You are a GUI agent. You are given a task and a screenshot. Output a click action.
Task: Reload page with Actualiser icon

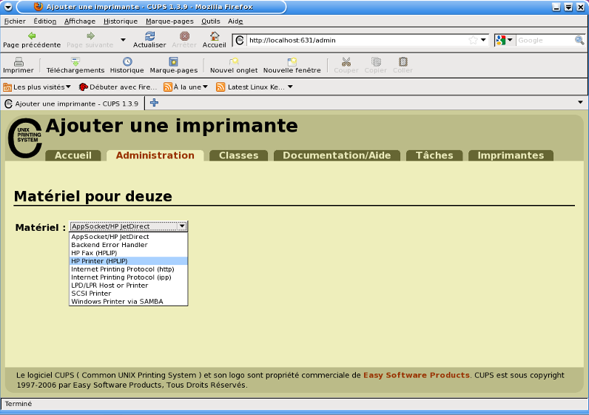[149, 36]
